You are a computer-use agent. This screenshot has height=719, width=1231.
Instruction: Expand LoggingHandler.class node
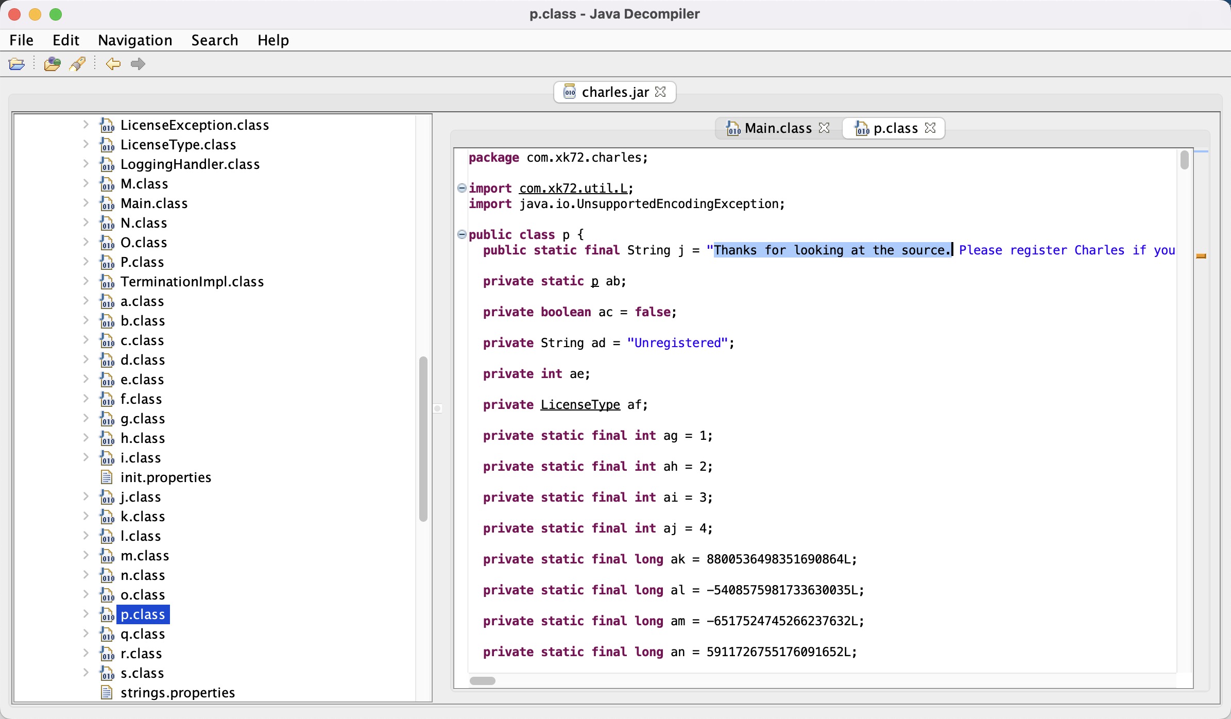click(86, 164)
